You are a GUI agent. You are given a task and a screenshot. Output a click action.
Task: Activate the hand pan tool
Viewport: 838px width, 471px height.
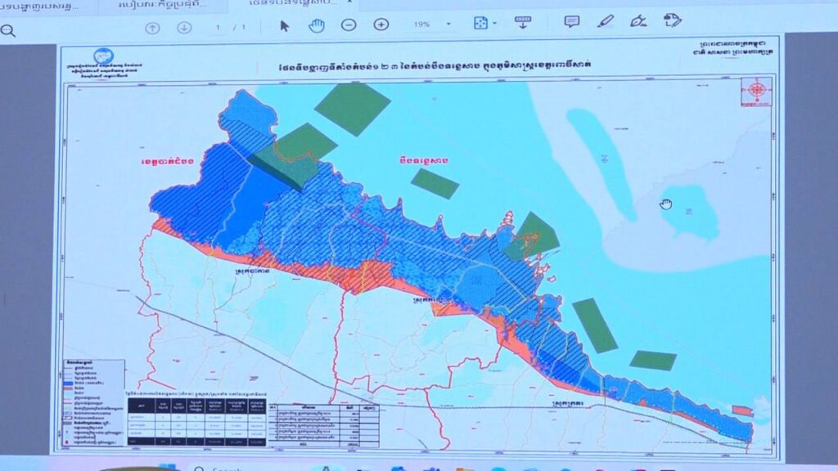316,25
